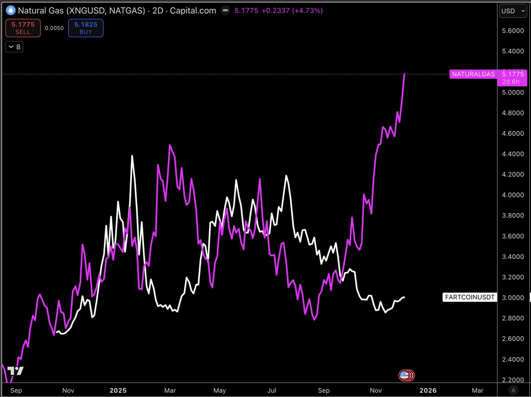This screenshot has width=531, height=397.
Task: Click the 2025 label on time axis
Action: coord(118,390)
